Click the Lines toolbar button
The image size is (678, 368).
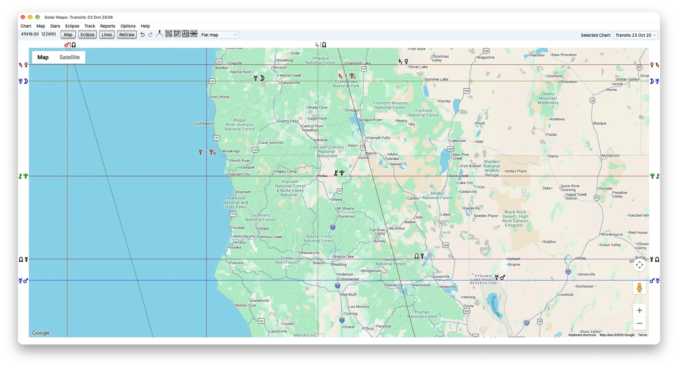(107, 35)
